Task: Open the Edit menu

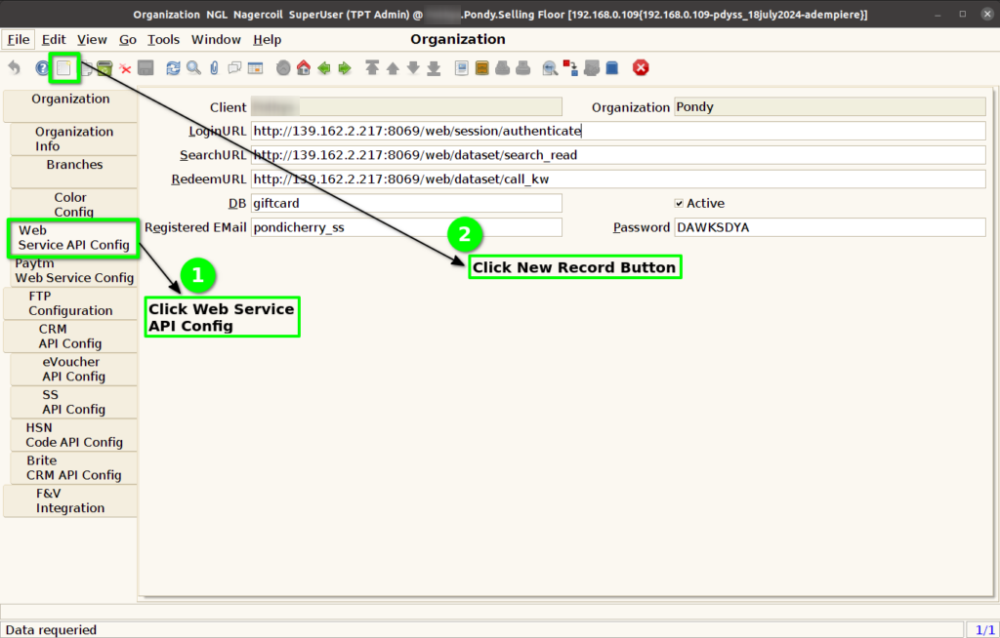Action: tap(54, 40)
